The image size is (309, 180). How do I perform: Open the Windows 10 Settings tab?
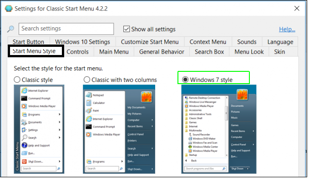click(x=83, y=42)
